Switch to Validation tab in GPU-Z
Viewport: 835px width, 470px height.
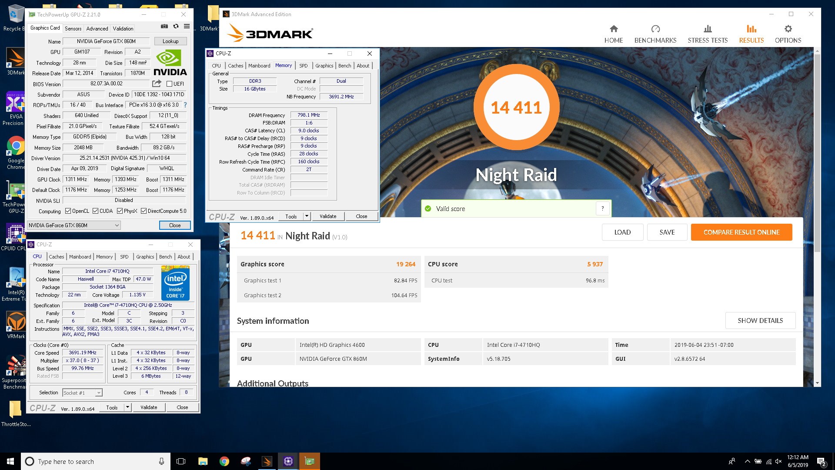[123, 28]
